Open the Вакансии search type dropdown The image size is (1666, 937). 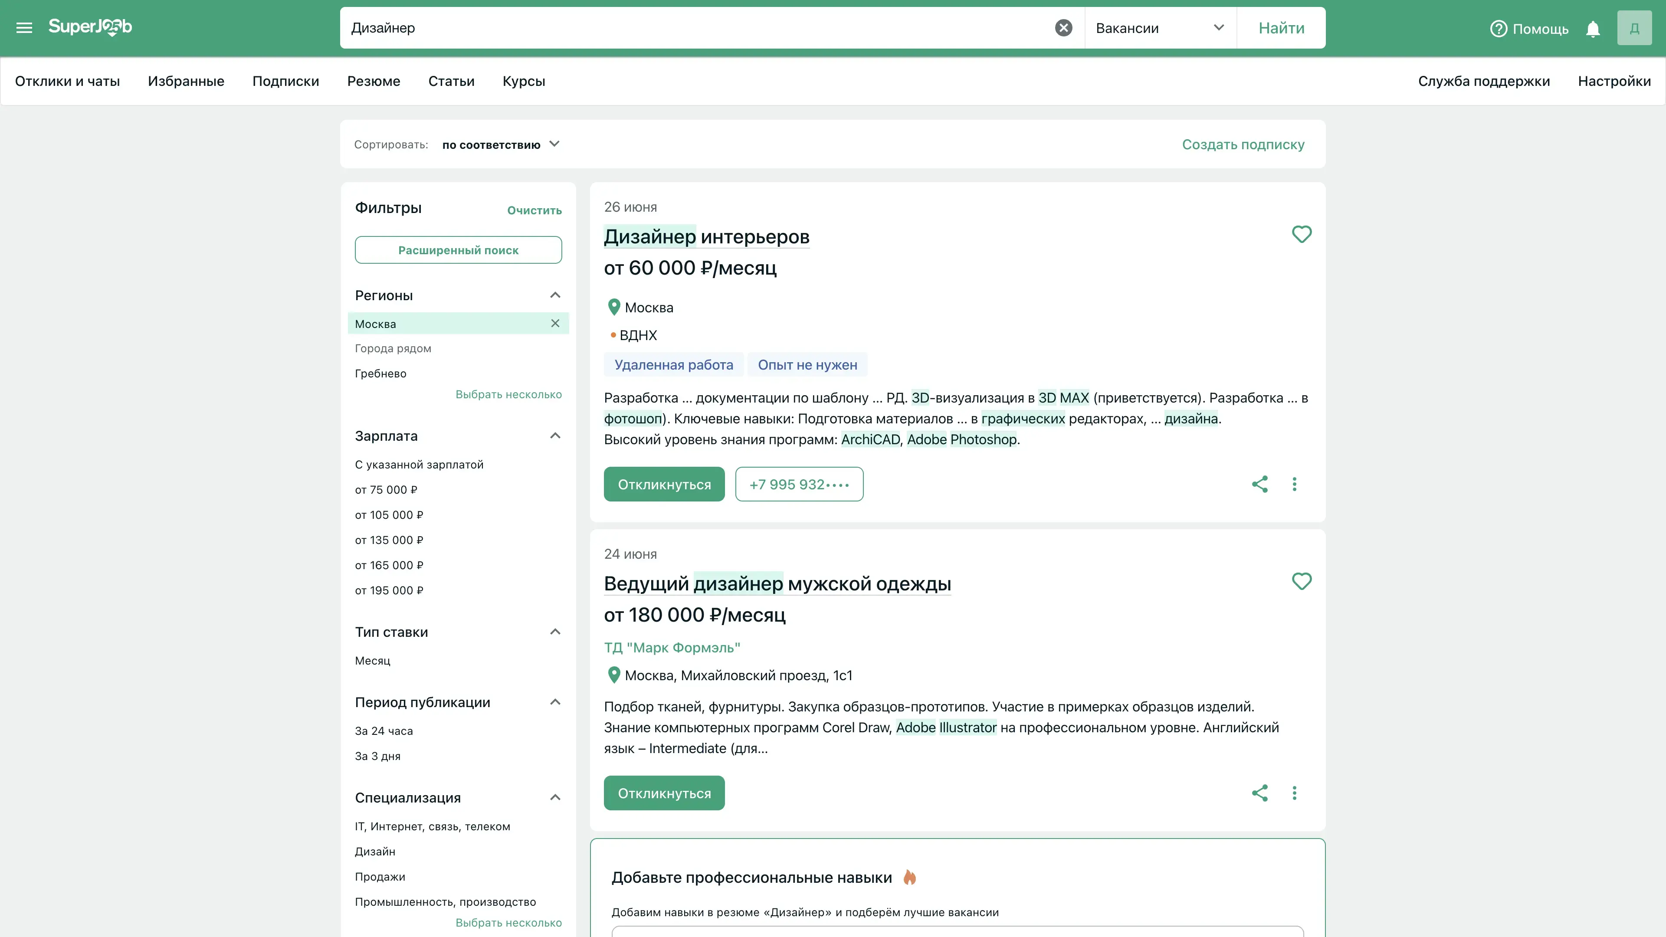point(1160,28)
